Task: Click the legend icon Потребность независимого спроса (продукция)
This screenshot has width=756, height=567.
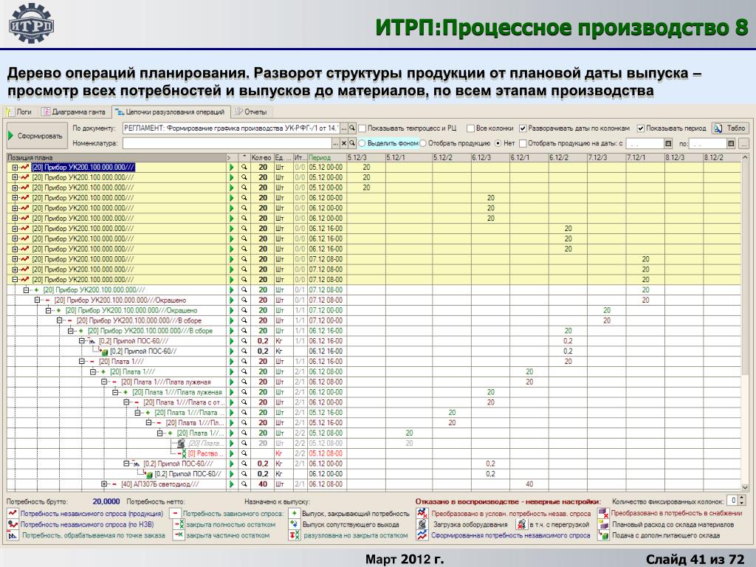Action: tap(13, 514)
